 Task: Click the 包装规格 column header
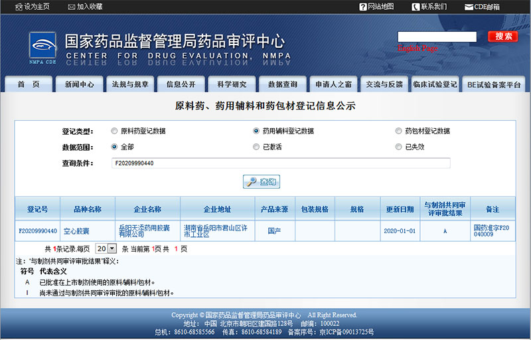click(x=315, y=209)
